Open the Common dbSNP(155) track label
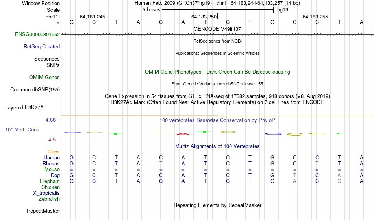Screen dimensions: 374x220 pos(35,90)
